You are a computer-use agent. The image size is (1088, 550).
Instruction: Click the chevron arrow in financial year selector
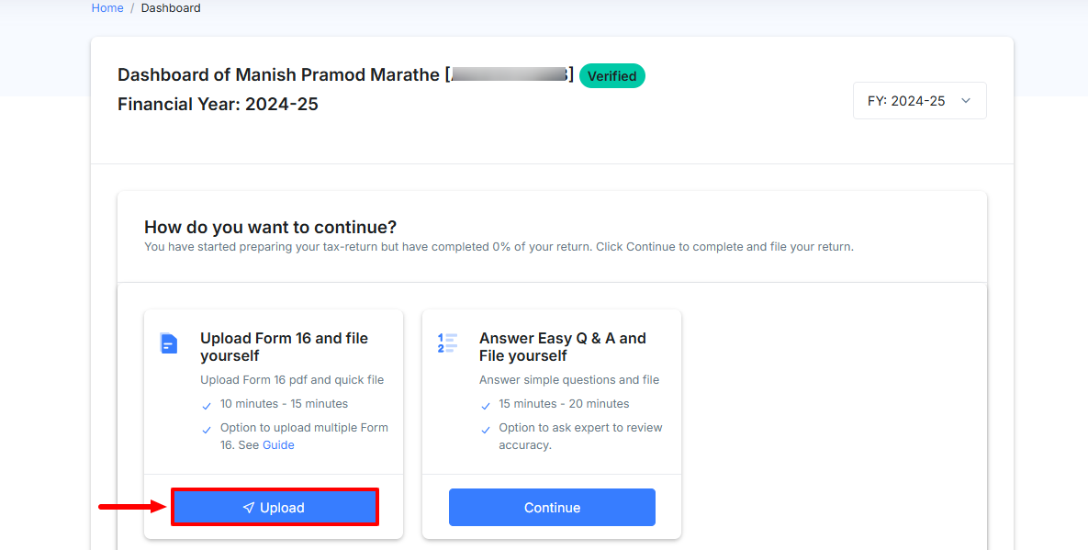click(965, 101)
